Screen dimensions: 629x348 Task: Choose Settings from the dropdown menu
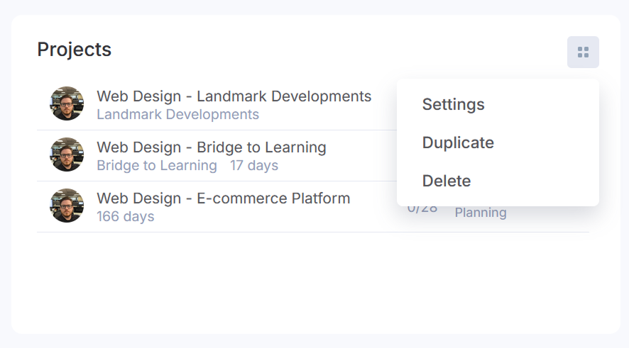point(453,104)
